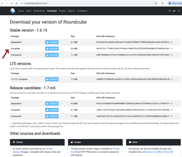This screenshot has height=157, width=182.
Task: Open the softaculous.com link
Action: pyautogui.click(x=151, y=152)
